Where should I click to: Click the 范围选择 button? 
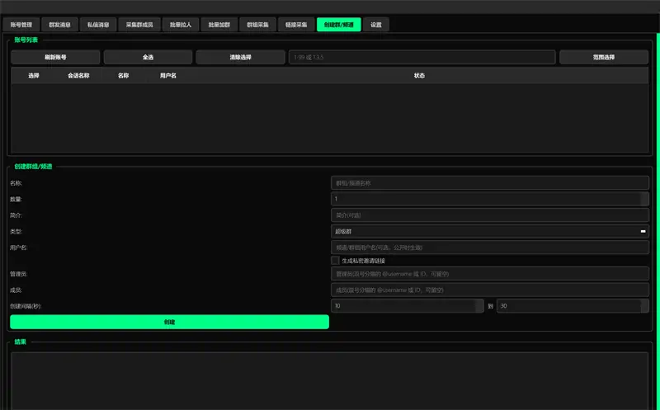[x=604, y=58]
